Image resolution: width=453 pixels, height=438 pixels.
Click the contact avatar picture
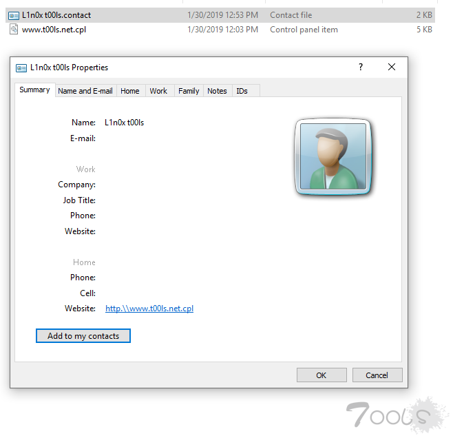tap(333, 156)
